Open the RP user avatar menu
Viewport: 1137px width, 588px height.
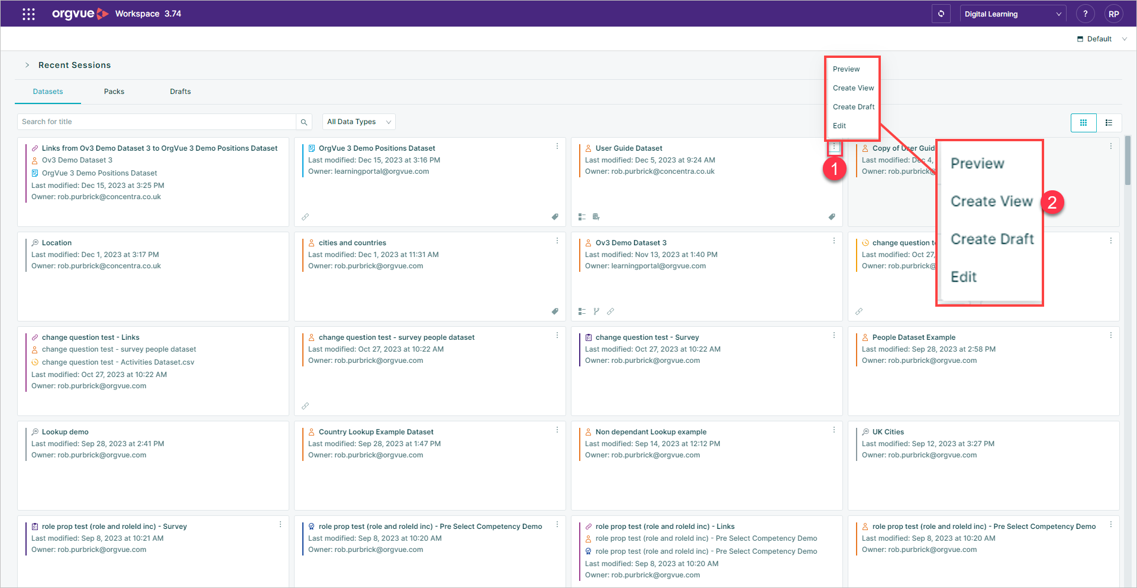tap(1114, 14)
